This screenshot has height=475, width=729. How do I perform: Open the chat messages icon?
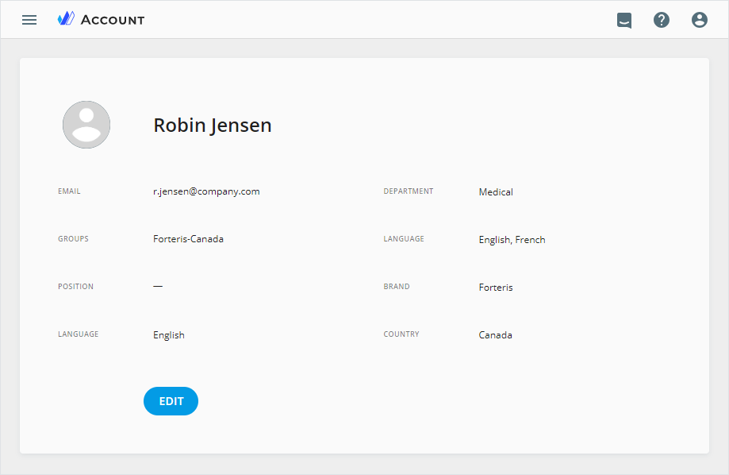(624, 20)
